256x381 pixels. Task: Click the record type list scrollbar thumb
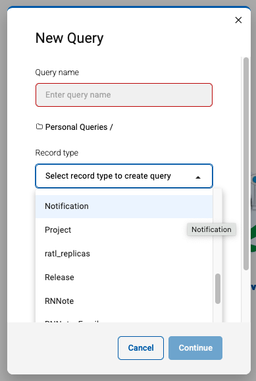tap(218, 289)
